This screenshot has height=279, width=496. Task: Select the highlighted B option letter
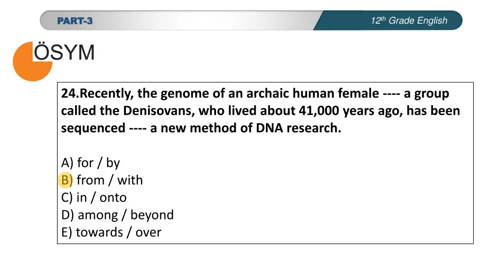pos(66,180)
